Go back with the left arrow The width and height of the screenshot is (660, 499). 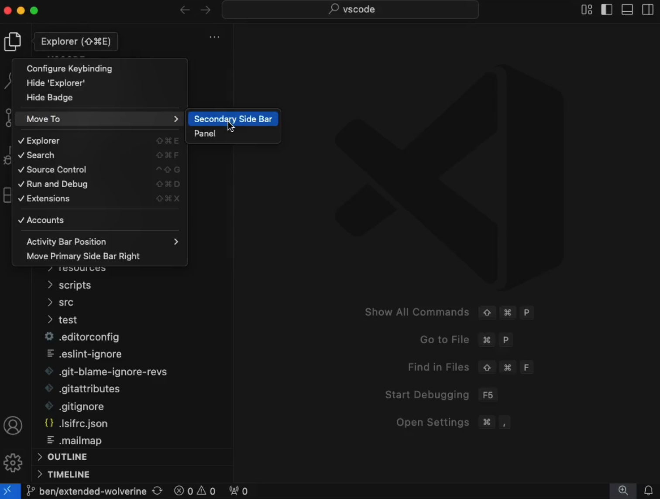pyautogui.click(x=185, y=10)
